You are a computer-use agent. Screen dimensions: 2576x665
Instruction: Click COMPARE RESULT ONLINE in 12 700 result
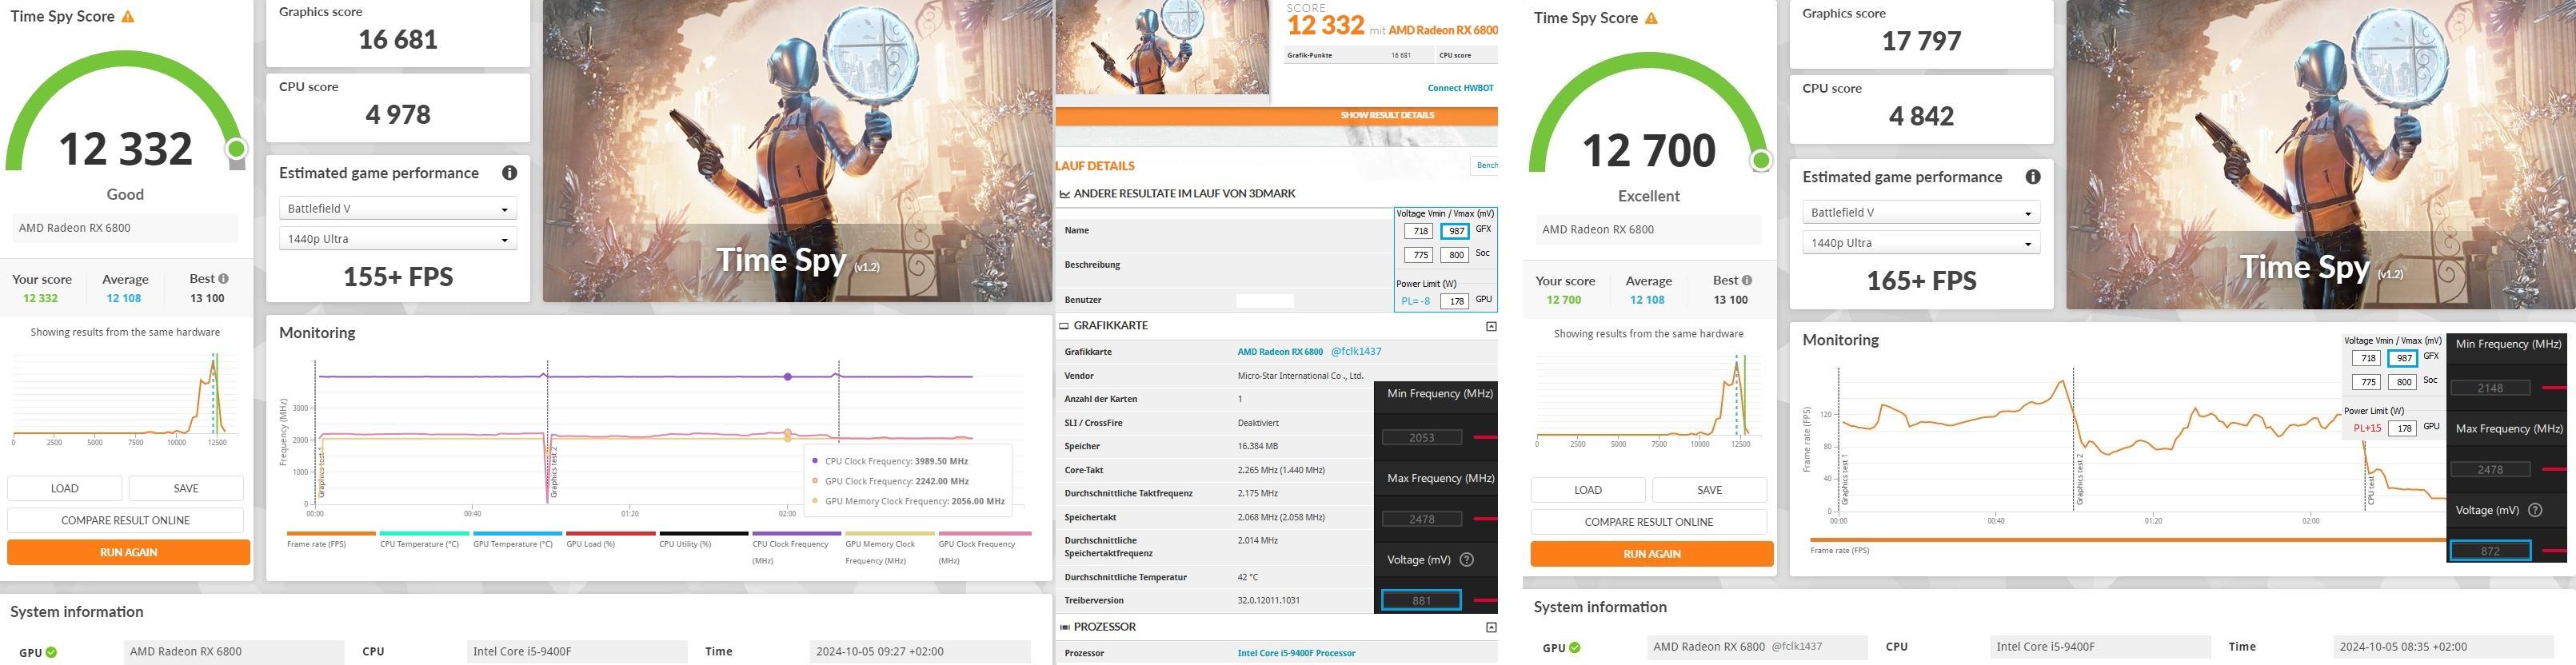[1649, 522]
